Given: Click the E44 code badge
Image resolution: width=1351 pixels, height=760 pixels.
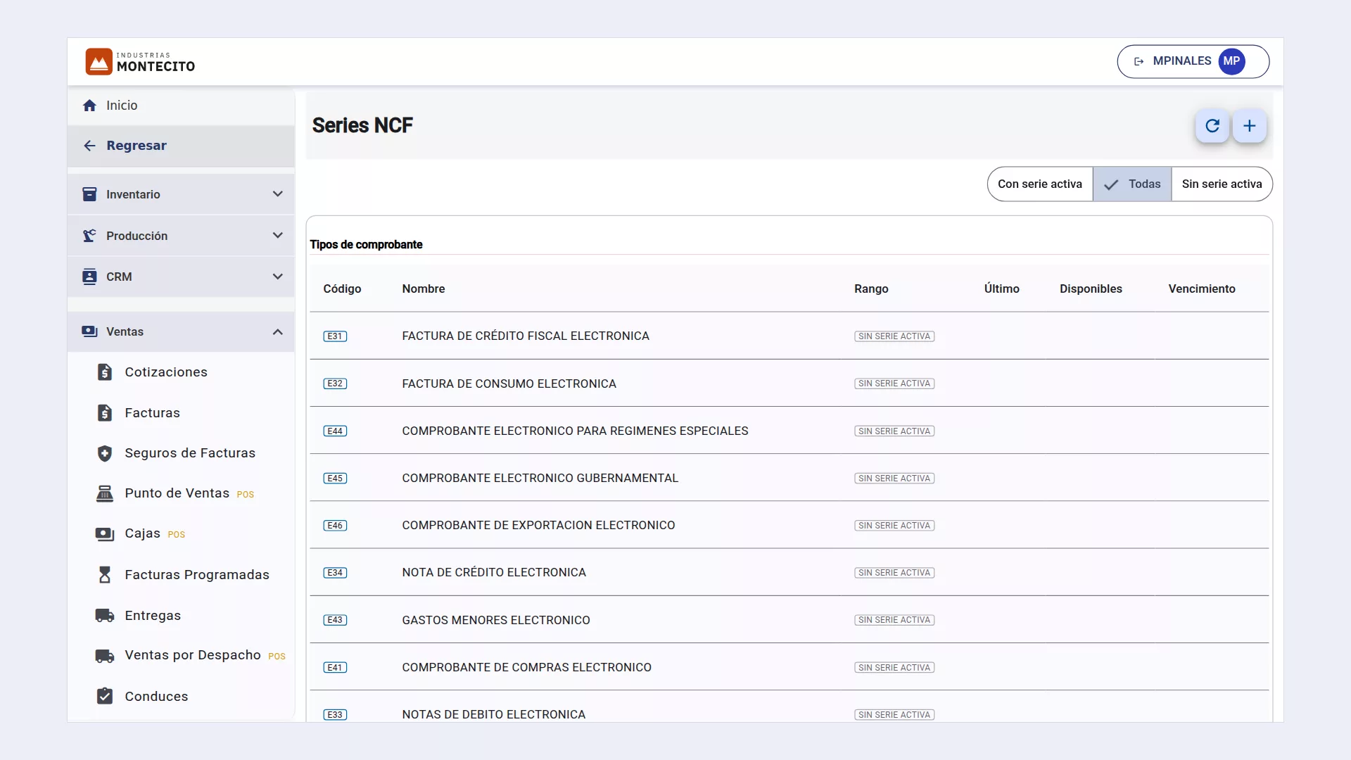Looking at the screenshot, I should (335, 431).
